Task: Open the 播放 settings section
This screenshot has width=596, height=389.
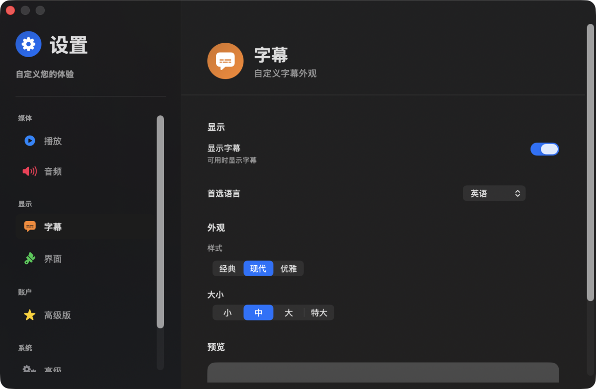Action: pos(53,141)
